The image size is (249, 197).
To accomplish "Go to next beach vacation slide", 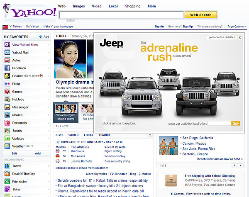I will click(x=240, y=165).
